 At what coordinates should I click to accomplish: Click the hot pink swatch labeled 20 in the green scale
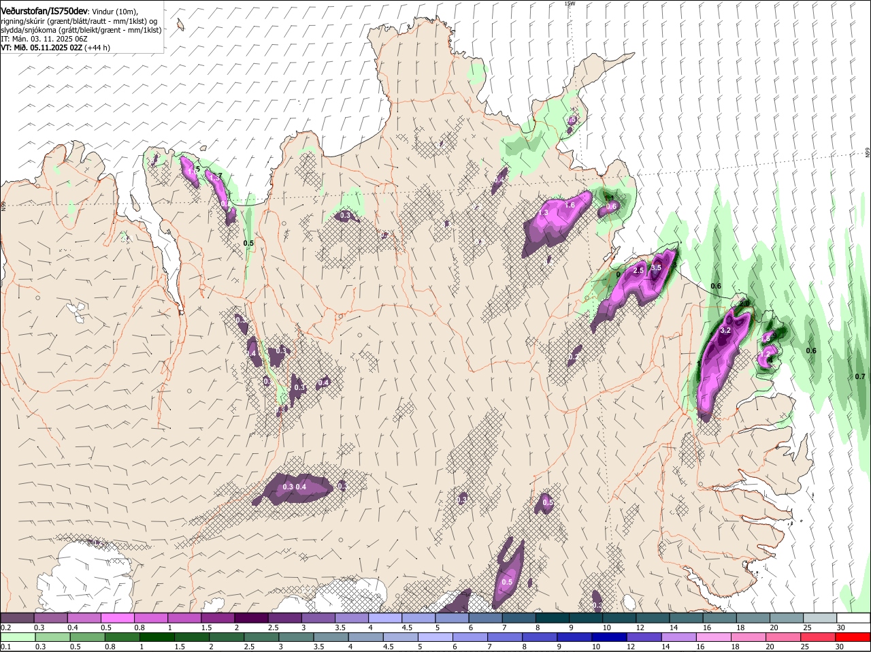[784, 637]
